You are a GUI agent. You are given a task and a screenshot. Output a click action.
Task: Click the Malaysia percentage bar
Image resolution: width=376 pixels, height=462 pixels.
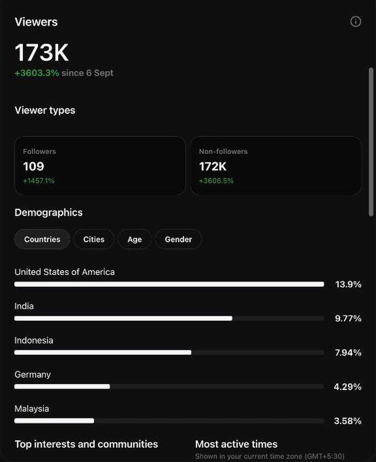click(169, 421)
